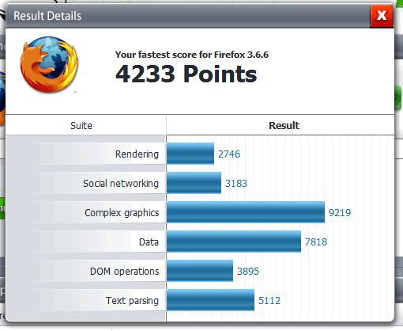Viewport: 403px width, 331px height.
Task: Click the Text parsing result bar
Action: (x=211, y=300)
